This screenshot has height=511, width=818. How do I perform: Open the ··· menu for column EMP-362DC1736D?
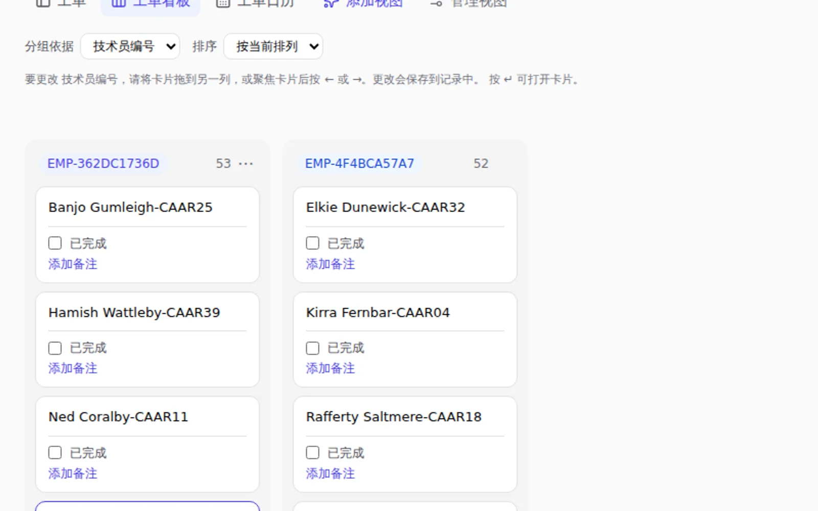point(246,164)
